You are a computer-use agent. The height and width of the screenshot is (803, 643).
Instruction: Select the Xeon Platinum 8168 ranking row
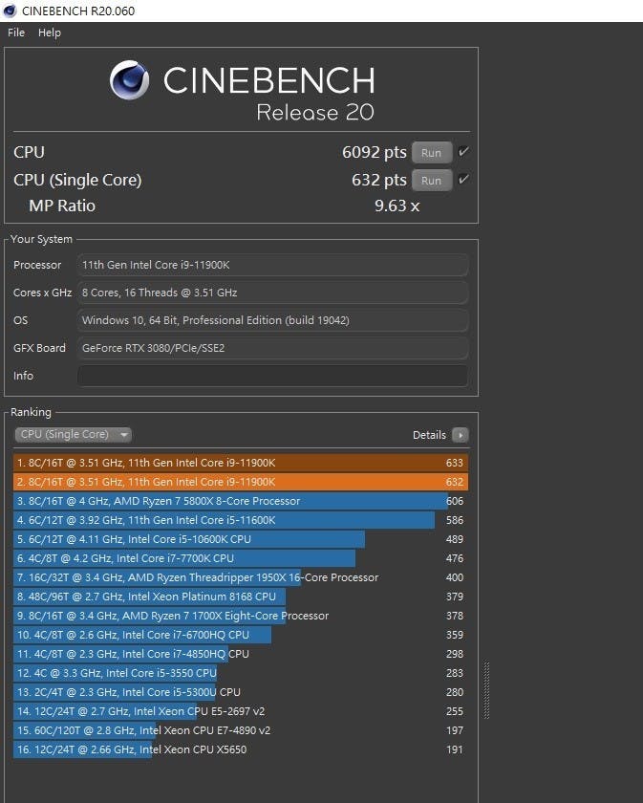pyautogui.click(x=241, y=597)
